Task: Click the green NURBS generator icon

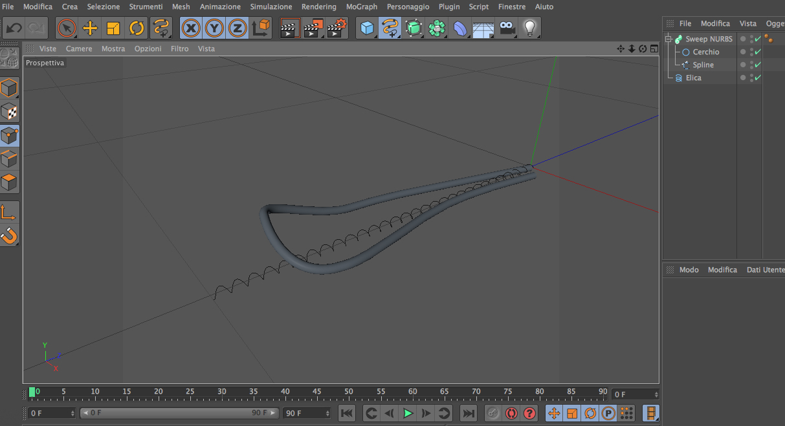Action: (x=414, y=28)
